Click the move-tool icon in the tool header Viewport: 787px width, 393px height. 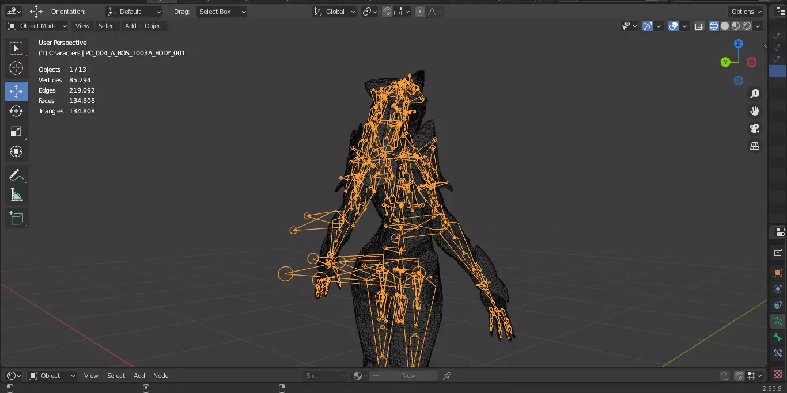coord(36,12)
